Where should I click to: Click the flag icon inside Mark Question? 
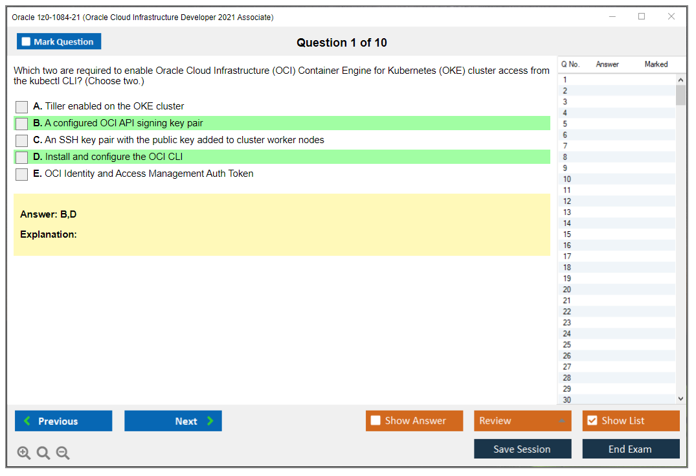pyautogui.click(x=26, y=41)
